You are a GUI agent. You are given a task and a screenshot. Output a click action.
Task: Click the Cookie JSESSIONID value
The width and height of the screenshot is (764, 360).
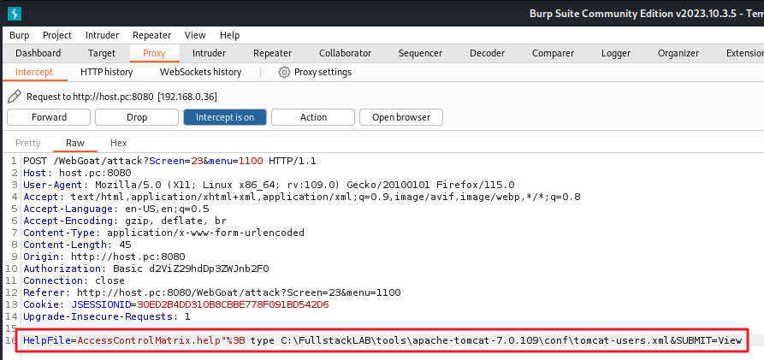(233, 304)
